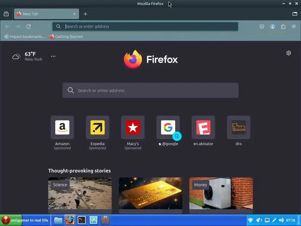Open the Money story thumbnail
Viewport: 301px width, 226px height.
[221, 193]
